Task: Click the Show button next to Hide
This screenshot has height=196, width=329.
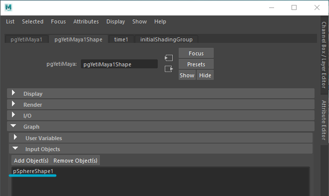Action: [x=187, y=75]
